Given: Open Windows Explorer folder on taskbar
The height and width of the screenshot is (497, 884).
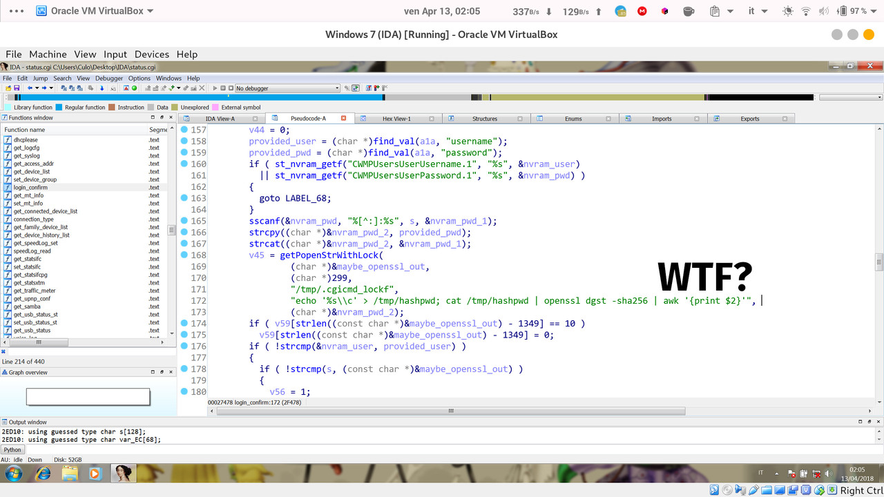Looking at the screenshot, I should click(70, 473).
